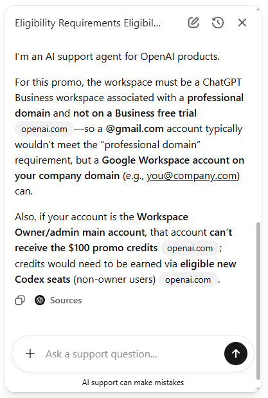Open the you@company.com link
268x398 pixels.
coord(192,176)
